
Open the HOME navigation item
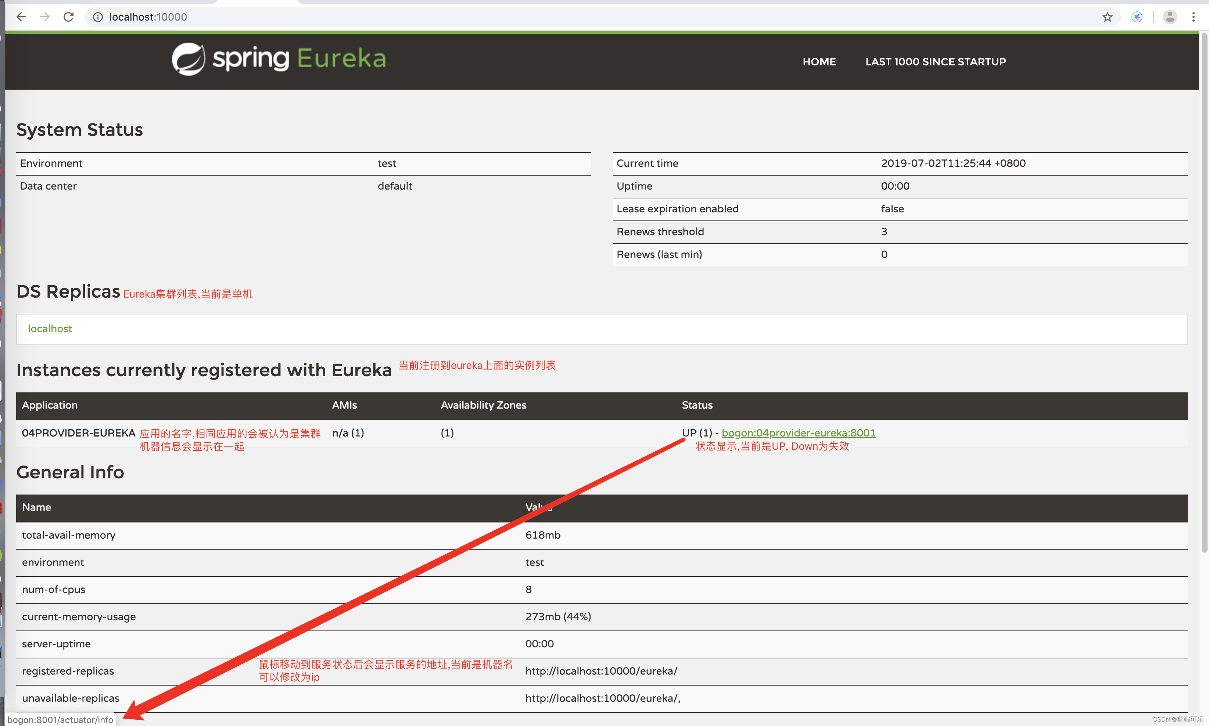[x=819, y=62]
